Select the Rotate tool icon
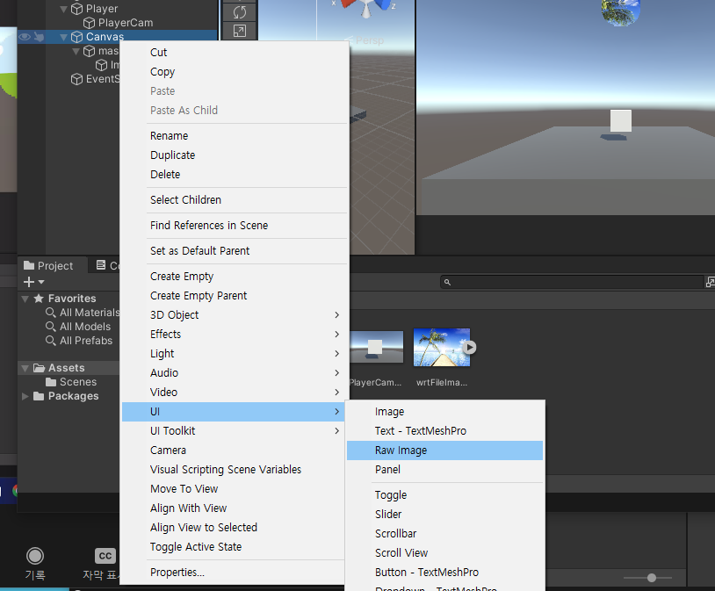Viewport: 715px width, 591px height. coord(240,12)
